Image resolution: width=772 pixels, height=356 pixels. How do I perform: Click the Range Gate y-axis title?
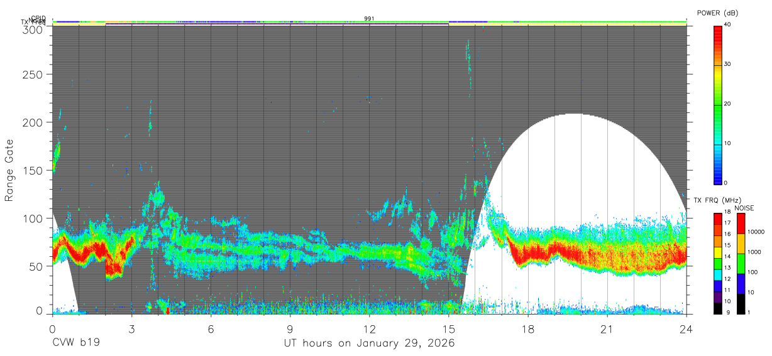[10, 171]
